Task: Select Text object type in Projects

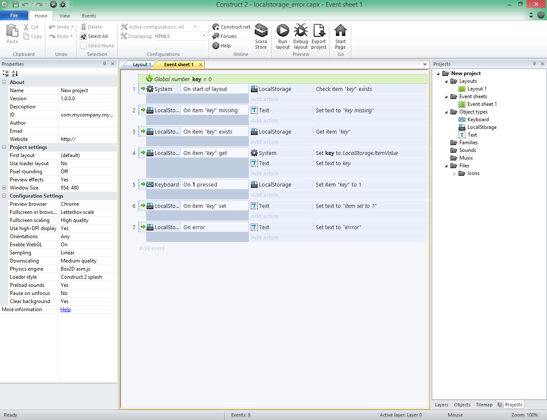Action: [468, 135]
